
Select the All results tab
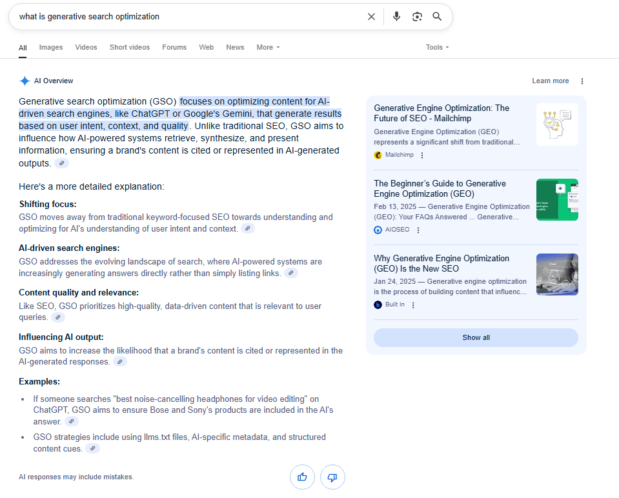pyautogui.click(x=23, y=48)
